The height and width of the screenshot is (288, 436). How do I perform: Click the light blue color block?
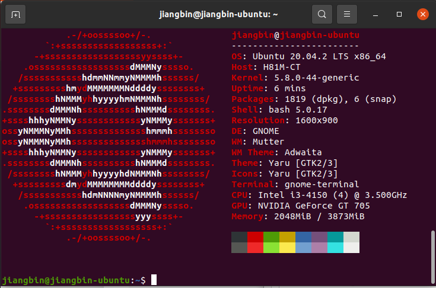click(303, 248)
